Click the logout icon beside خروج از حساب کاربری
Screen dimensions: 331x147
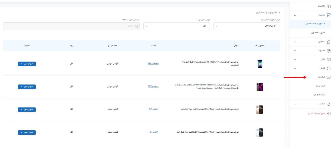tap(328, 113)
